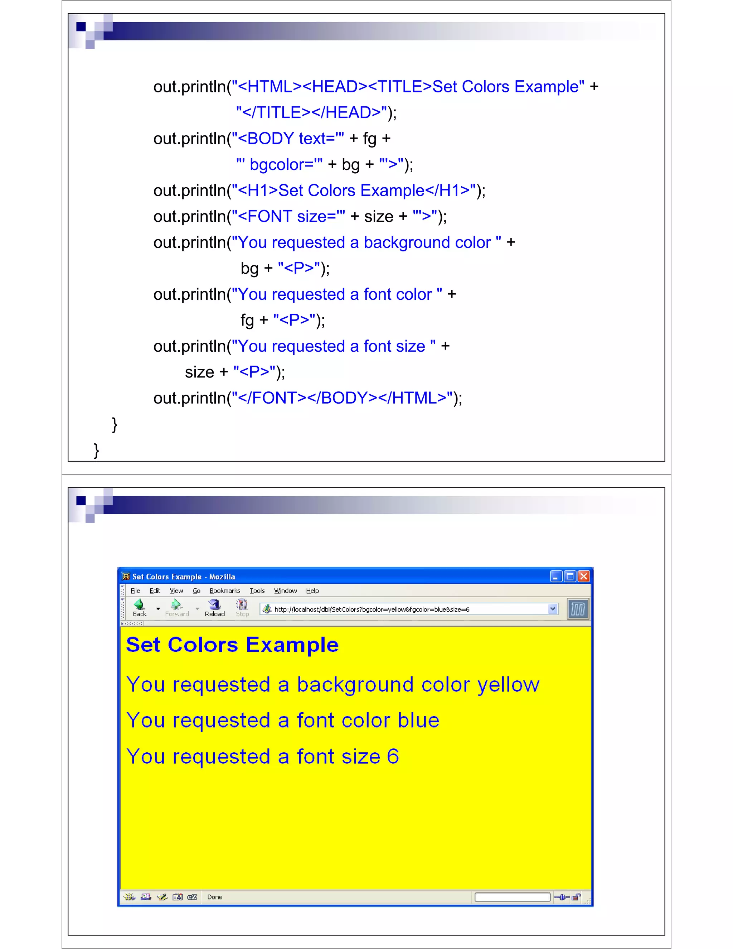Image resolution: width=733 pixels, height=949 pixels.
Task: Click the Mozilla throbber logo icon
Action: pos(578,609)
